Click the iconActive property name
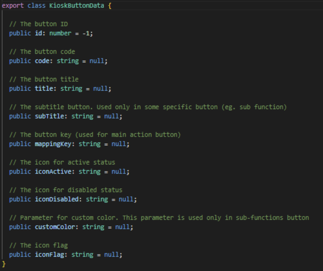Image resolution: width=323 pixels, height=271 pixels. (53, 172)
